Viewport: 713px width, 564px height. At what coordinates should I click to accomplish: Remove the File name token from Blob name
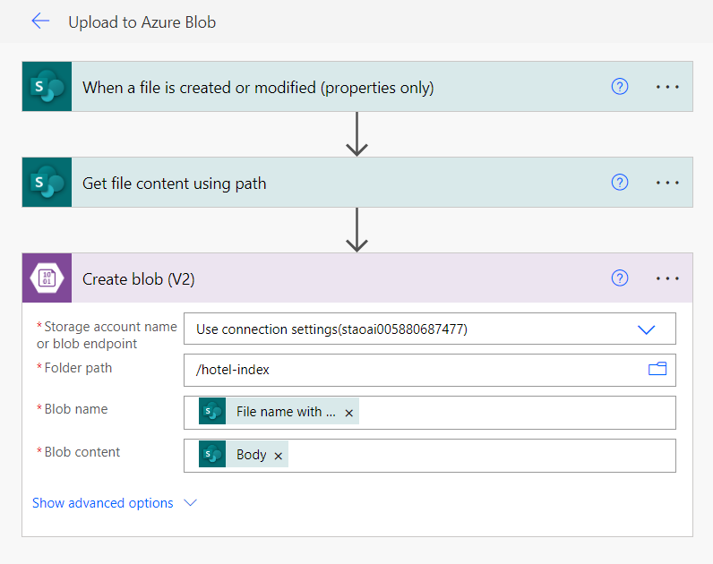349,413
